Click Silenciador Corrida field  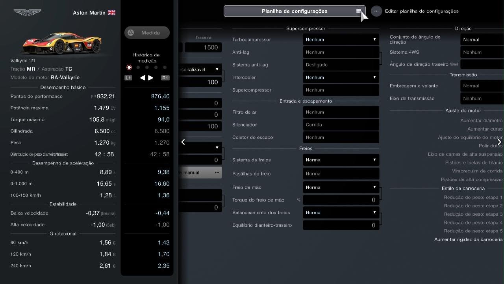click(x=341, y=125)
